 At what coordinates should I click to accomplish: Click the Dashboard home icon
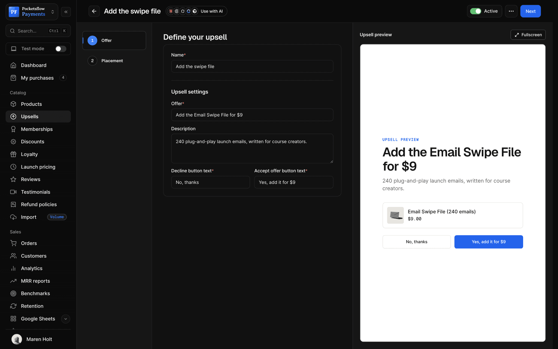click(x=13, y=65)
